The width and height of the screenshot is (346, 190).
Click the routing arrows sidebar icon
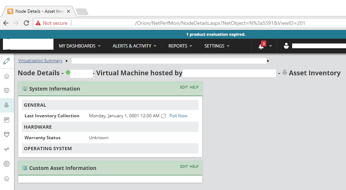pyautogui.click(x=7, y=149)
